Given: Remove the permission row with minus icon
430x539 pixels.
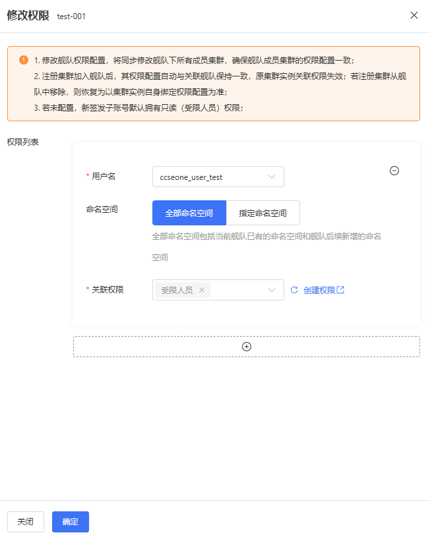Looking at the screenshot, I should tap(394, 171).
